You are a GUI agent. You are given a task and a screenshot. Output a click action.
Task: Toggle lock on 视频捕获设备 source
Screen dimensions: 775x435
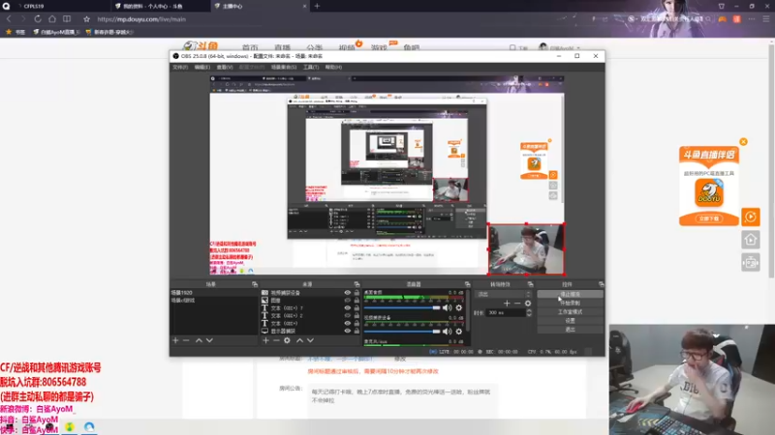356,293
